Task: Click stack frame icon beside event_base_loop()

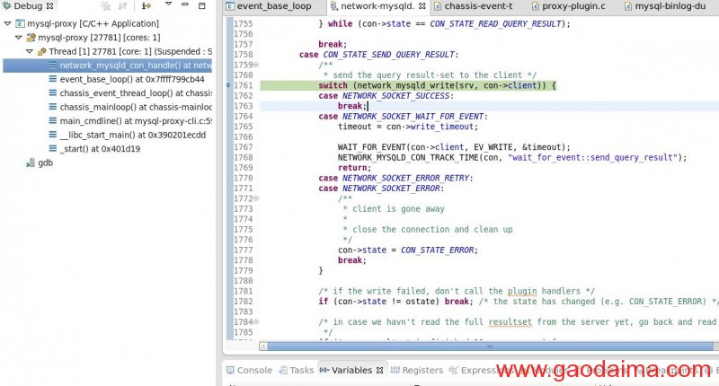Action: 53,79
